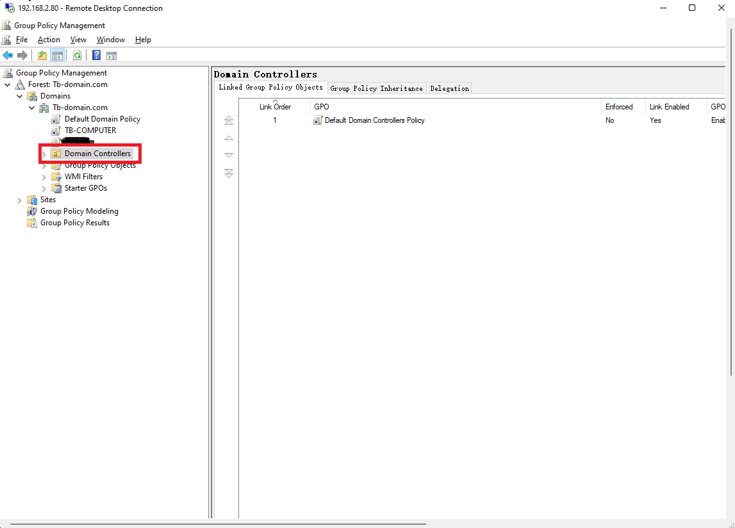Click the Remote Desktop Connection title icon
This screenshot has width=735, height=528.
pos(10,8)
